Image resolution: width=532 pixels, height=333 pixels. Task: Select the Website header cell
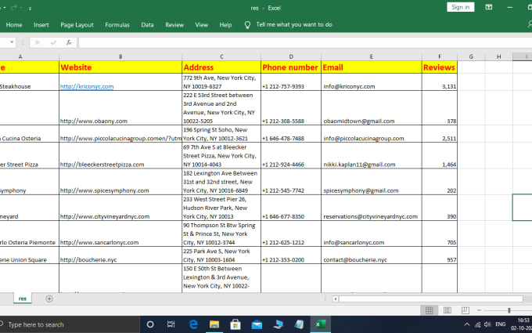pyautogui.click(x=120, y=67)
